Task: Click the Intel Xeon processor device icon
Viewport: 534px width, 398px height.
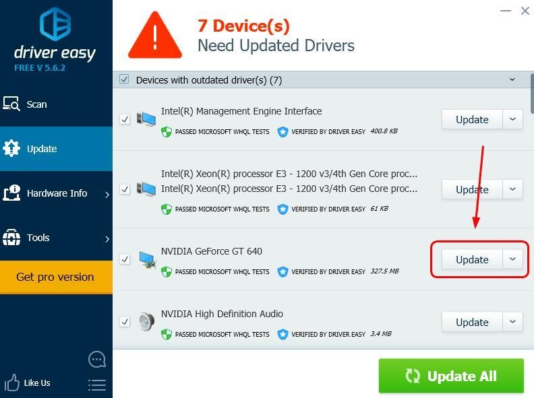Action: [x=146, y=189]
